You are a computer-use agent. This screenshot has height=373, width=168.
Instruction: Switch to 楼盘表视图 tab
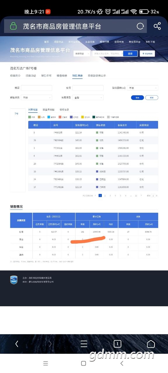click(x=48, y=110)
